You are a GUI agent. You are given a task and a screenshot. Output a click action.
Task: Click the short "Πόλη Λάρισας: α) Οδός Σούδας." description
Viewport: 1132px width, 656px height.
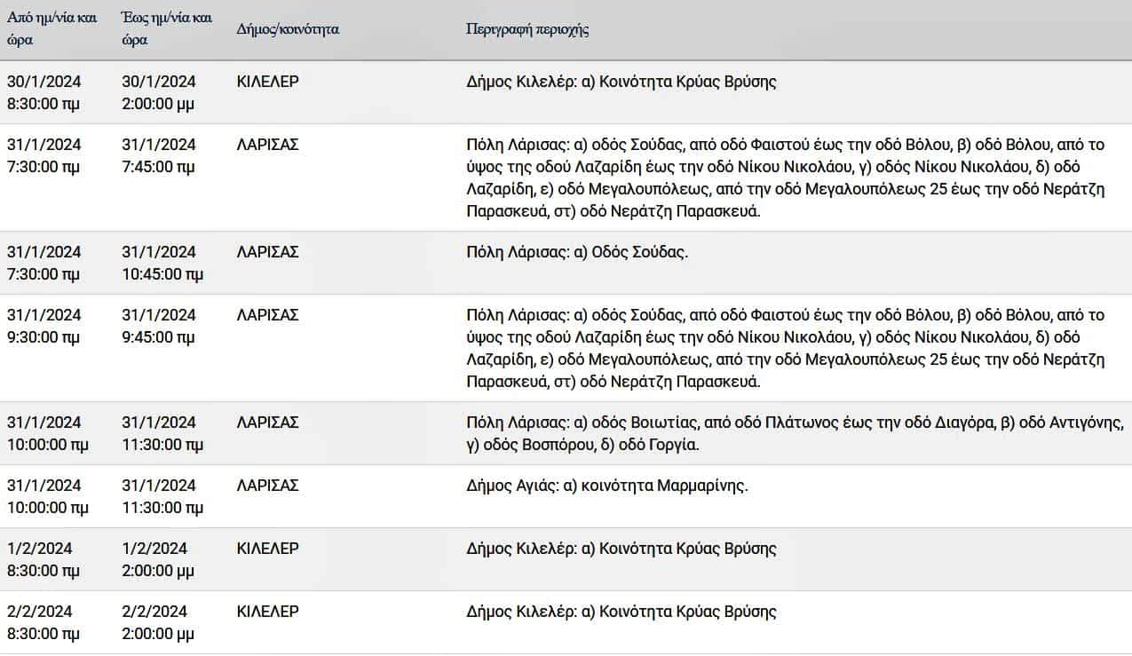[x=577, y=252]
